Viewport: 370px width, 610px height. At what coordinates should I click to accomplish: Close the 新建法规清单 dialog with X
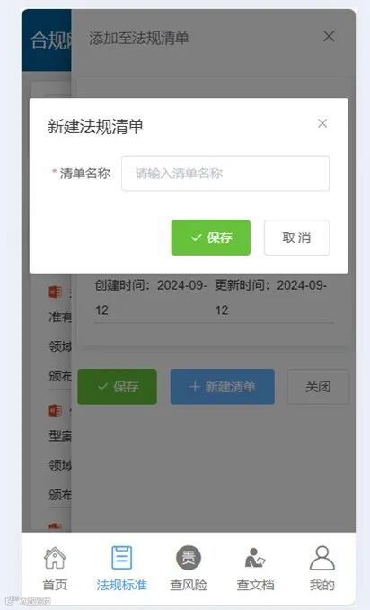tap(322, 123)
